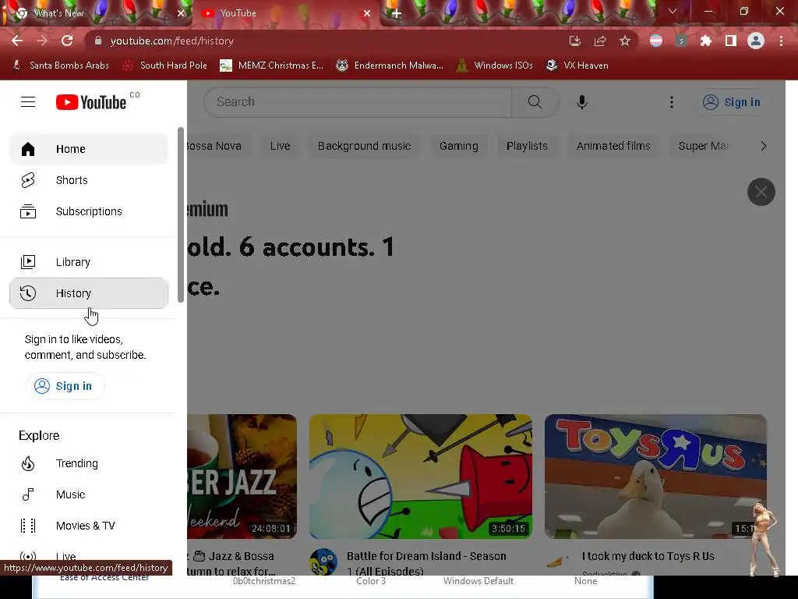Click the History clock icon
Viewport: 798px width, 599px height.
click(x=28, y=293)
